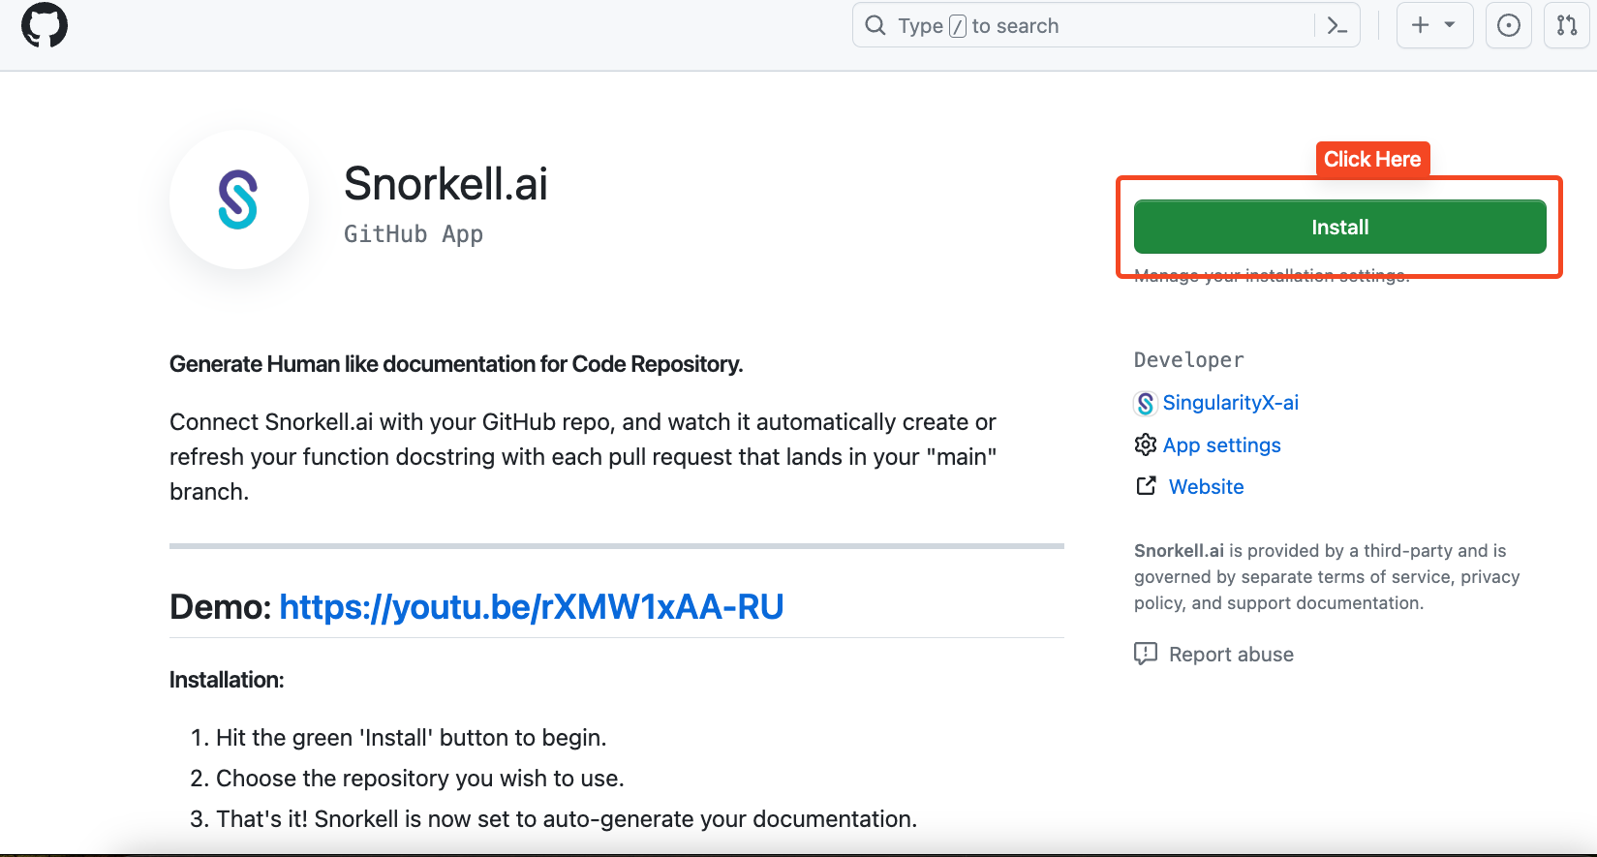Open the YouTube demo link

pyautogui.click(x=531, y=607)
